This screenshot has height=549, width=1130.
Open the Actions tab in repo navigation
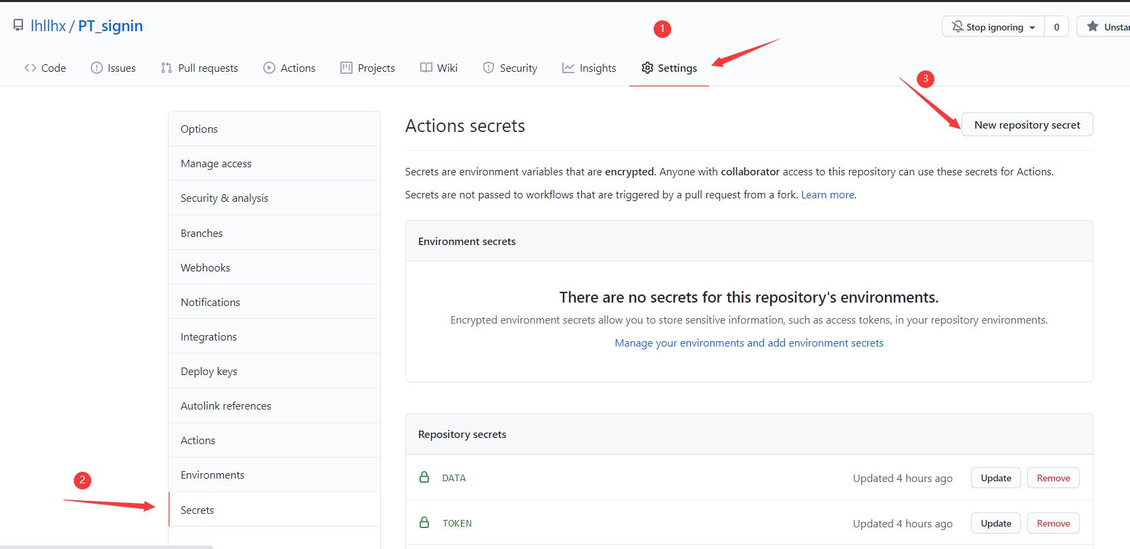pyautogui.click(x=290, y=68)
